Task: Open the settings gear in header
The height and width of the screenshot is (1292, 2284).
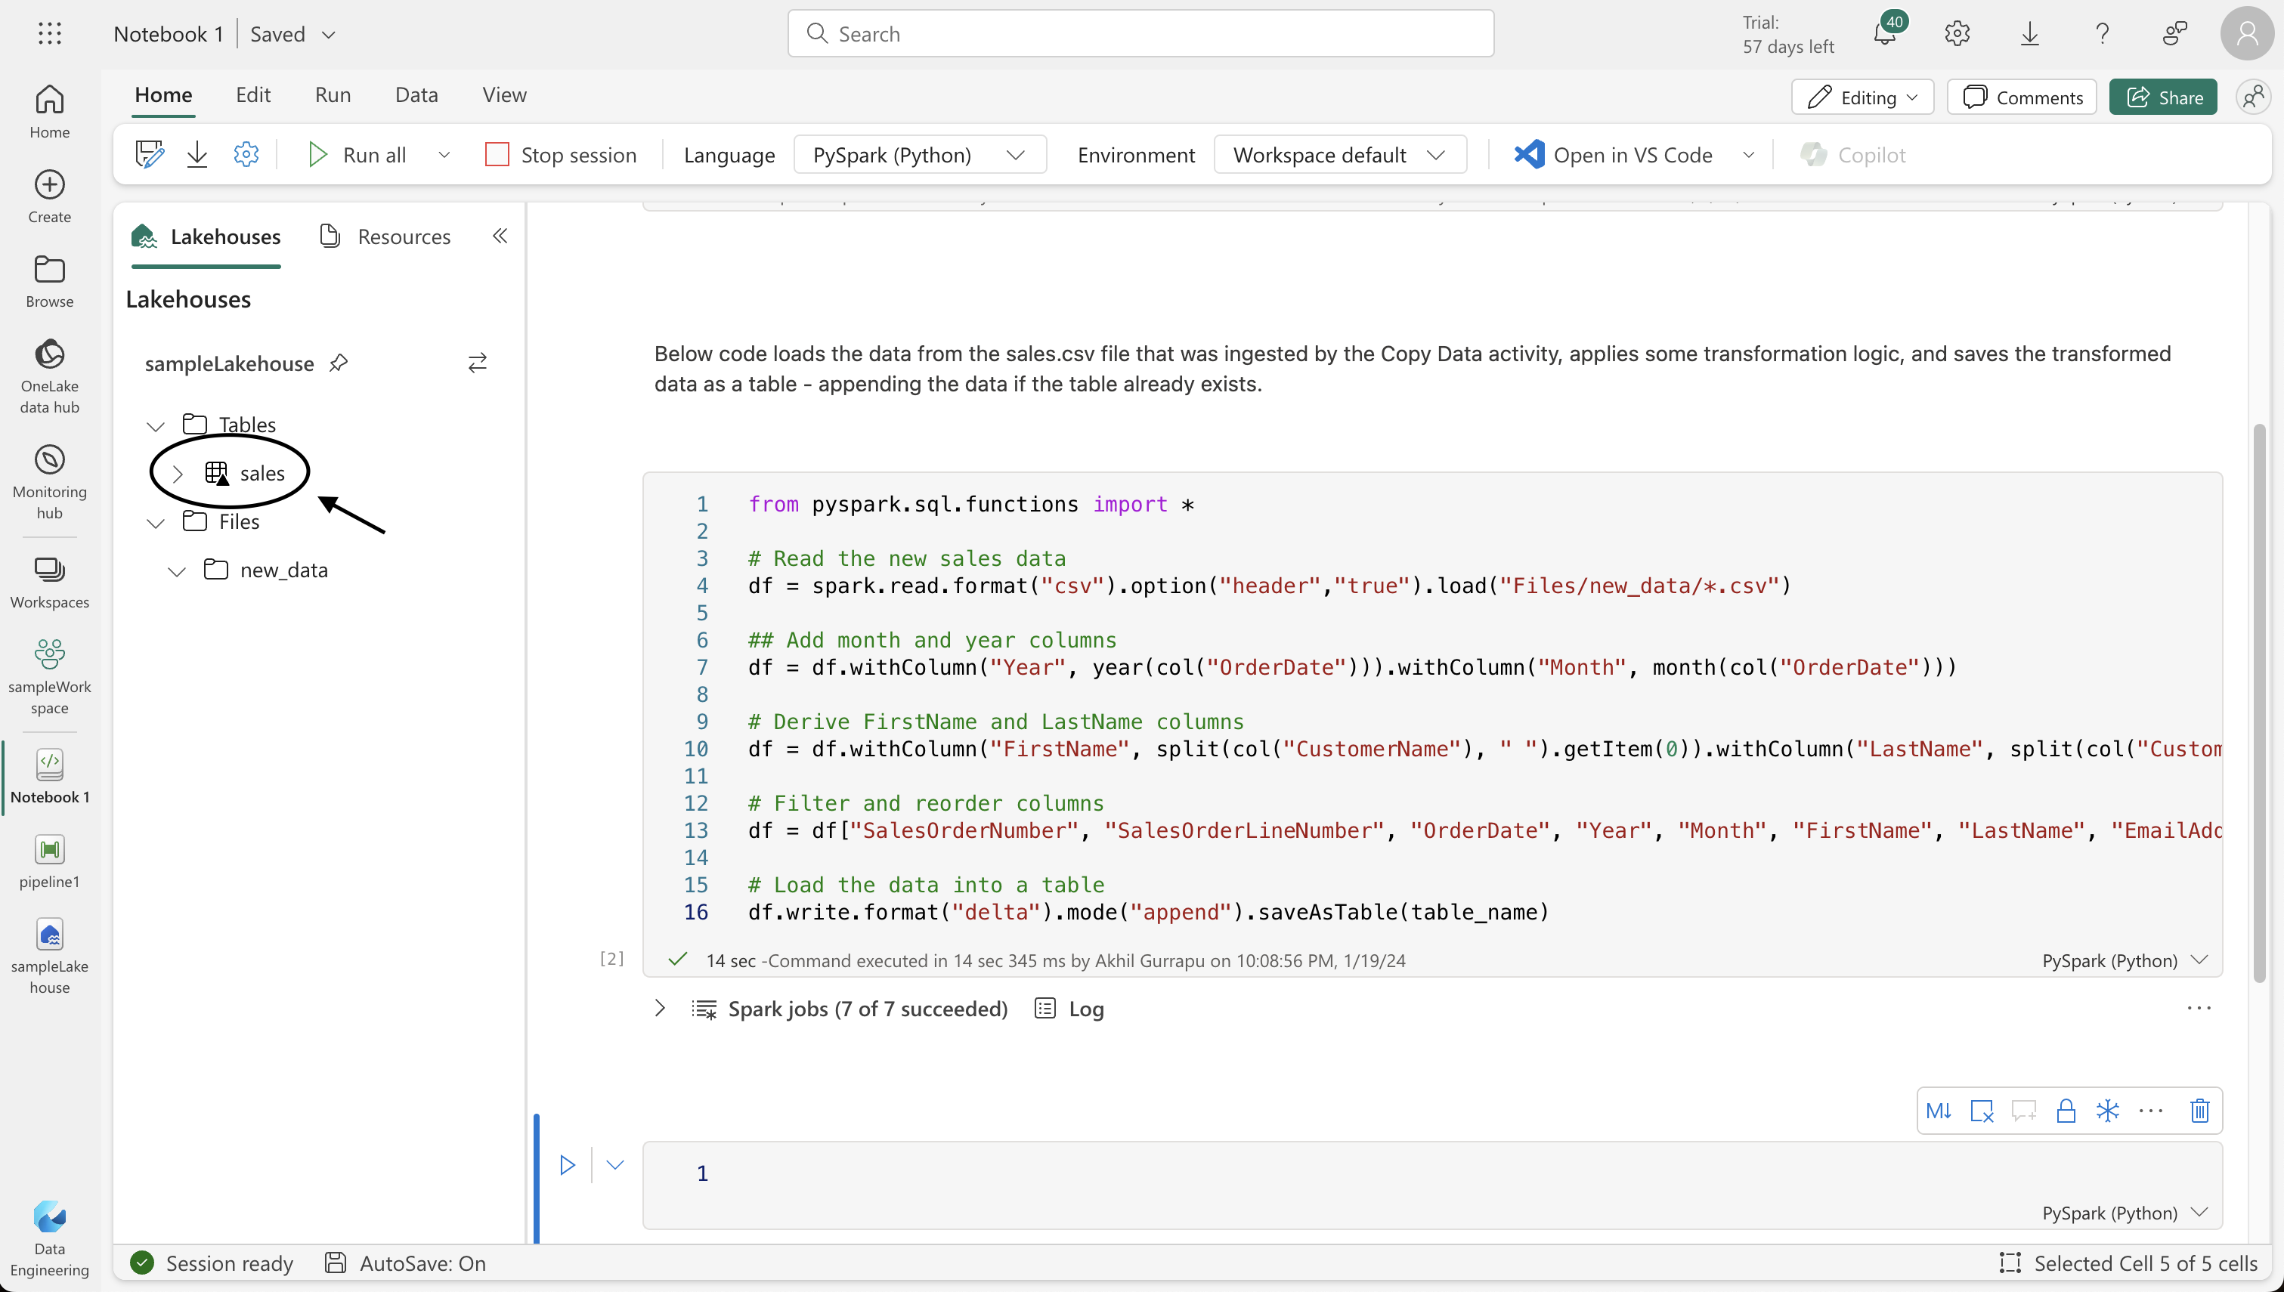Action: (x=1957, y=34)
